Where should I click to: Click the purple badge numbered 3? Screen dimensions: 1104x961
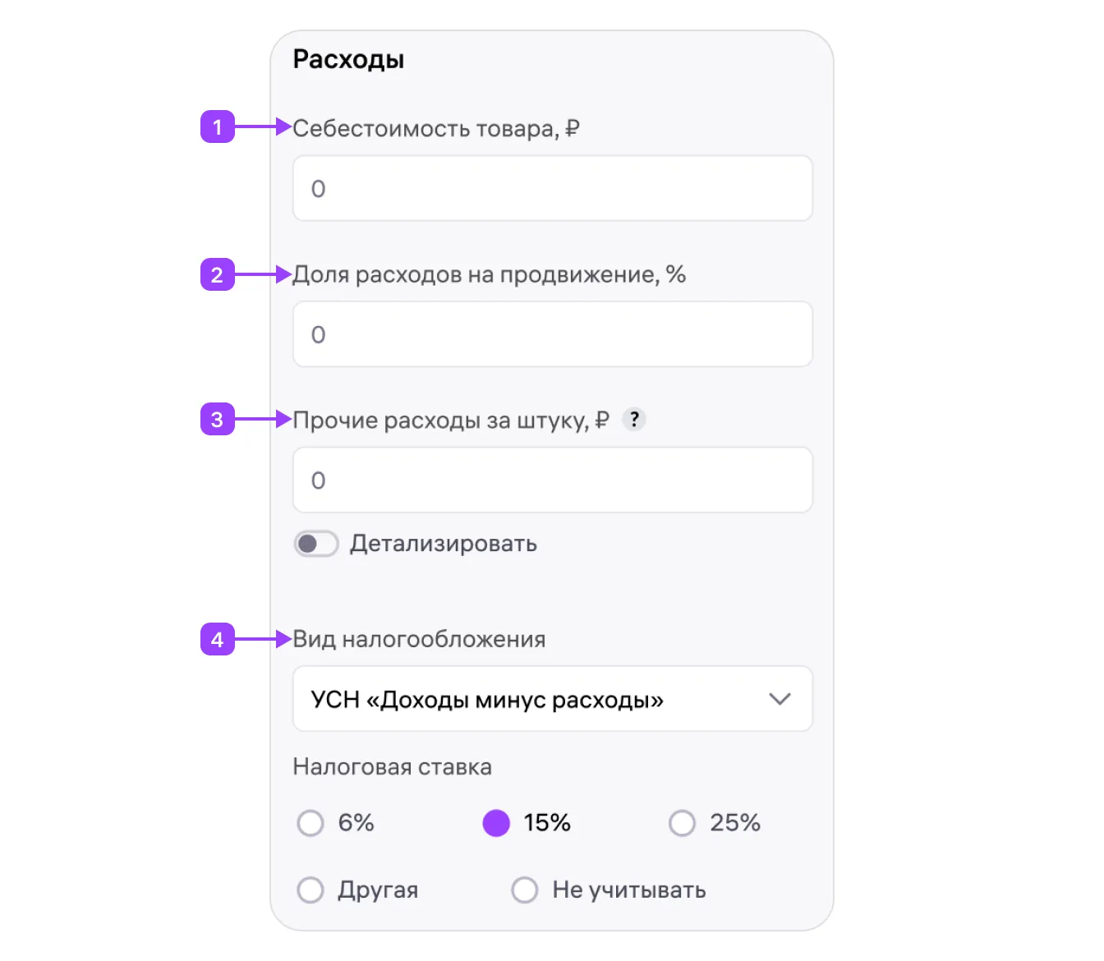(218, 420)
